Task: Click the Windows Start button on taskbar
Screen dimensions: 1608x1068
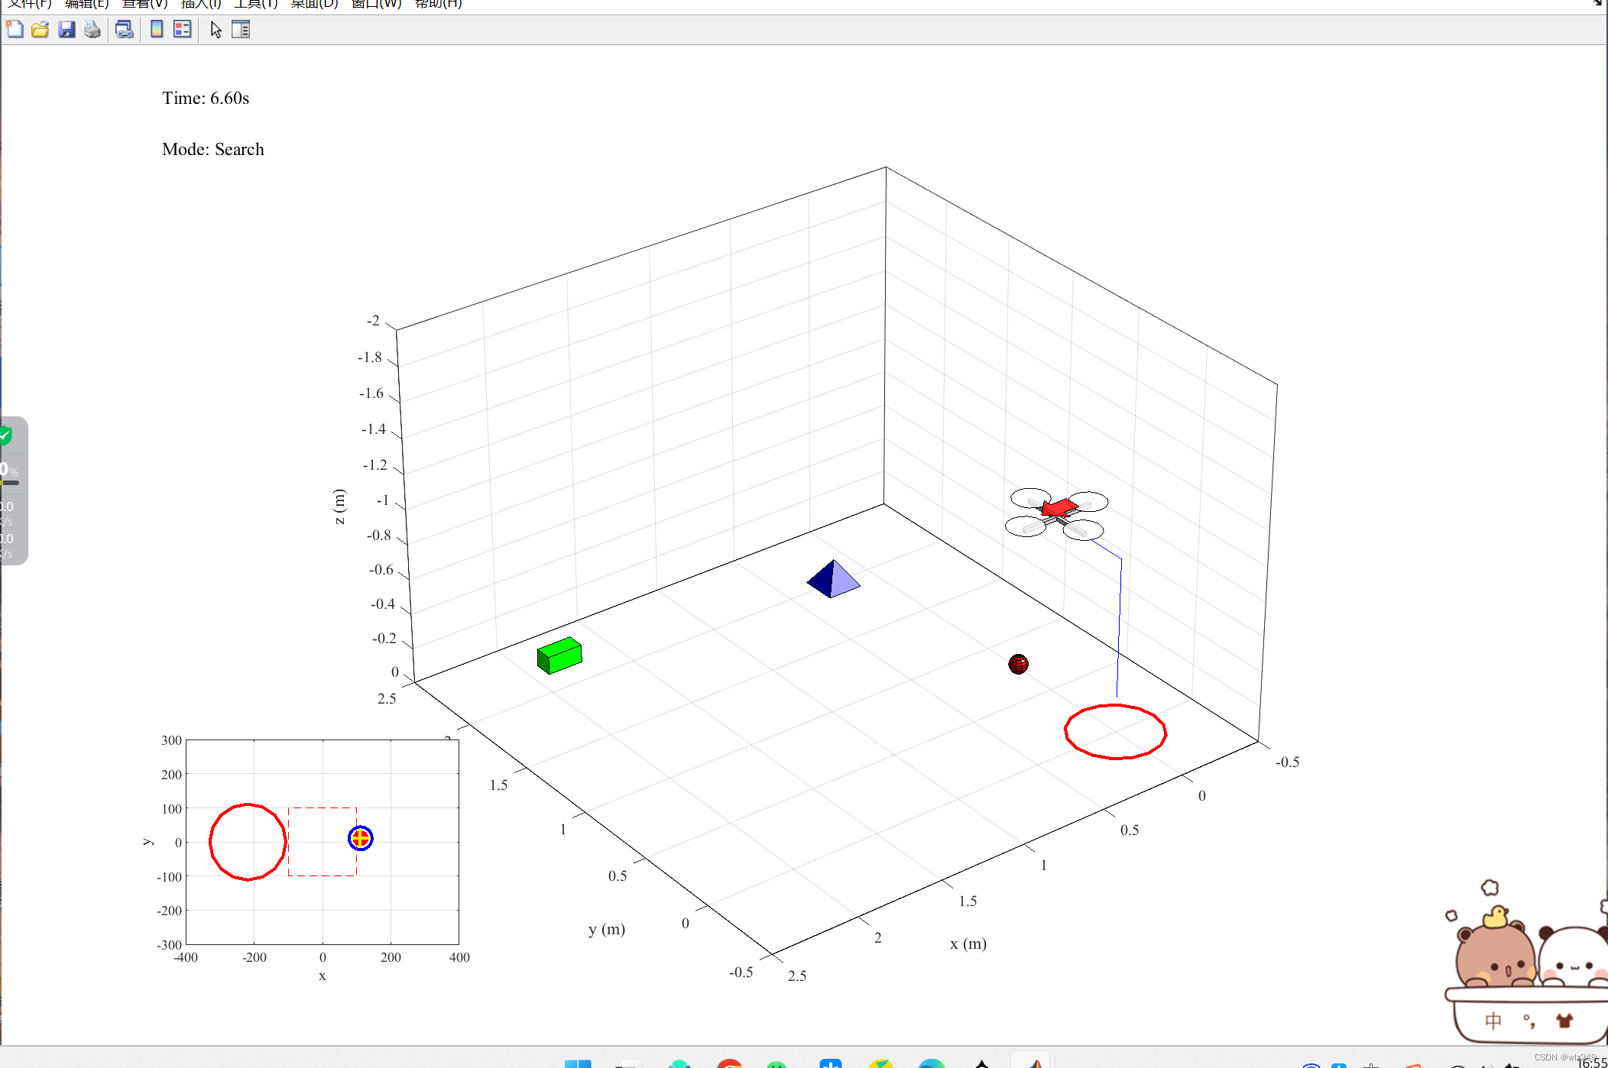Action: [x=578, y=1063]
